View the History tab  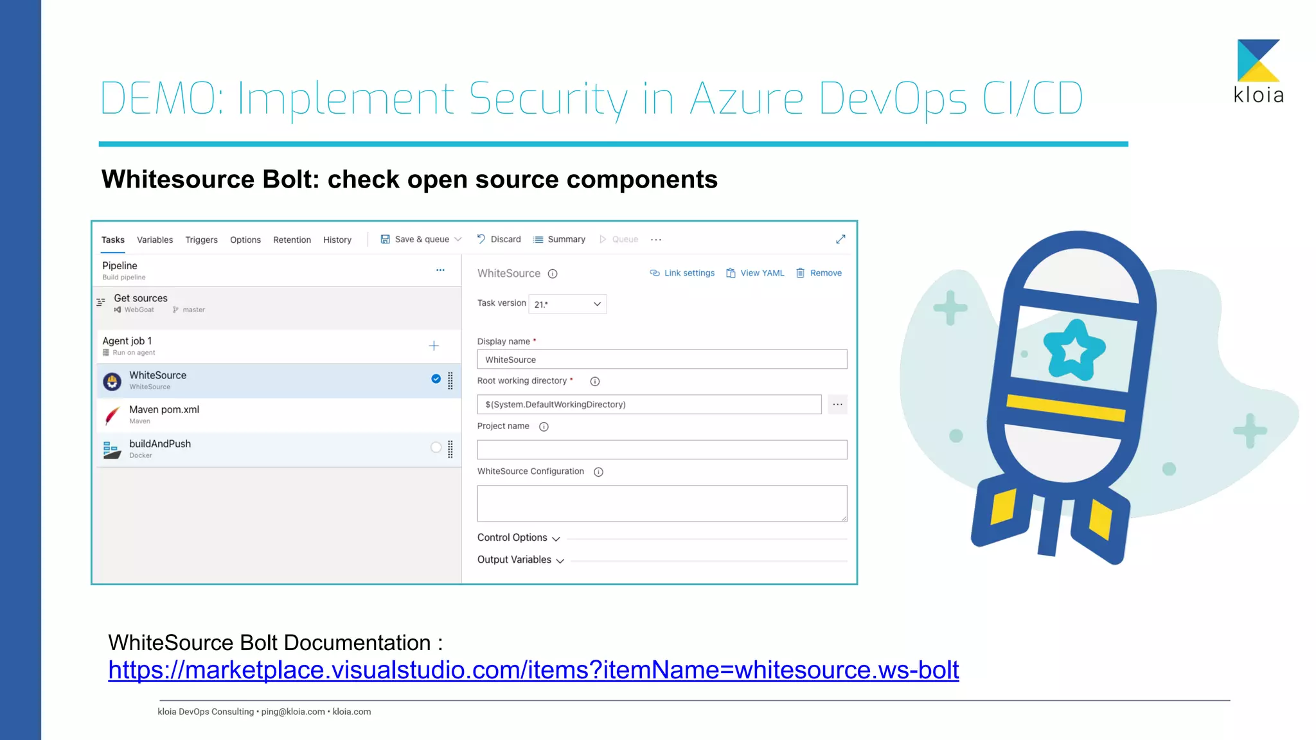click(x=337, y=240)
